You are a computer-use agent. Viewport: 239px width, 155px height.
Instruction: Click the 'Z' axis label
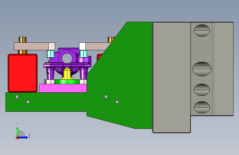pos(29,136)
